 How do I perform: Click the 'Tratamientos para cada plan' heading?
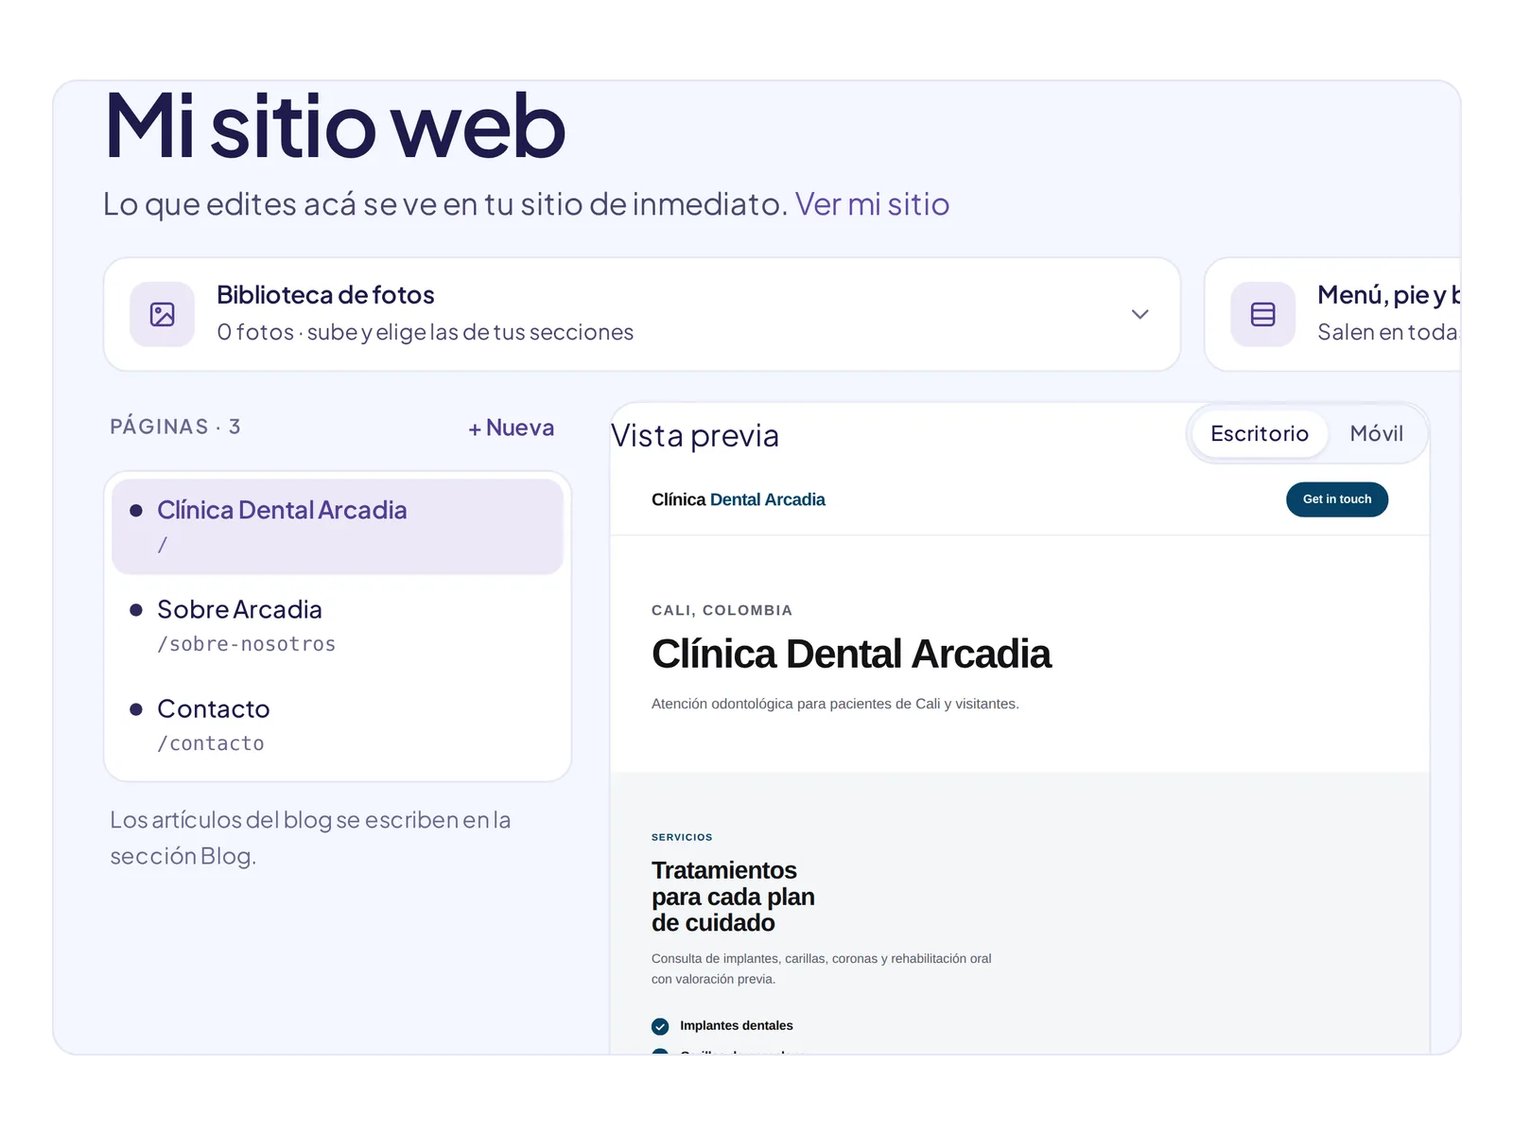click(733, 897)
